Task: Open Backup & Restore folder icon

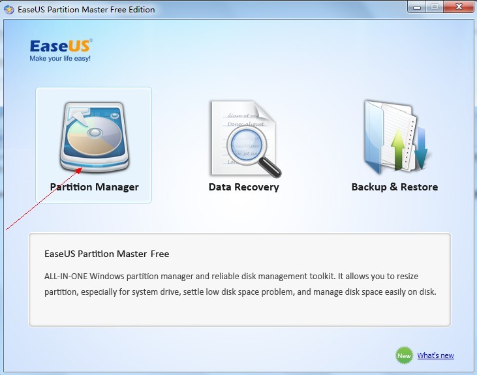Action: tap(396, 137)
